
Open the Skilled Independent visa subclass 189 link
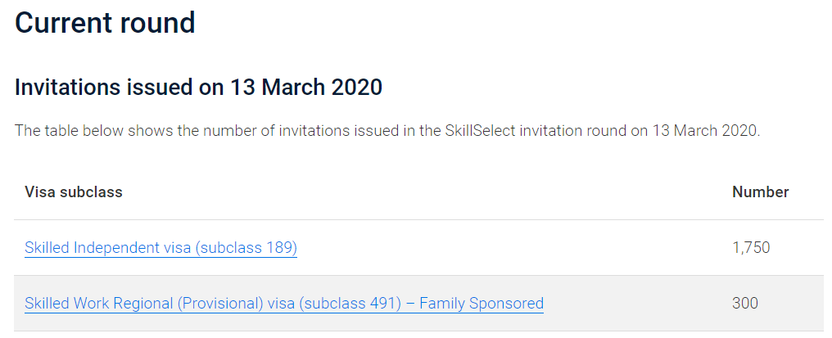point(161,248)
